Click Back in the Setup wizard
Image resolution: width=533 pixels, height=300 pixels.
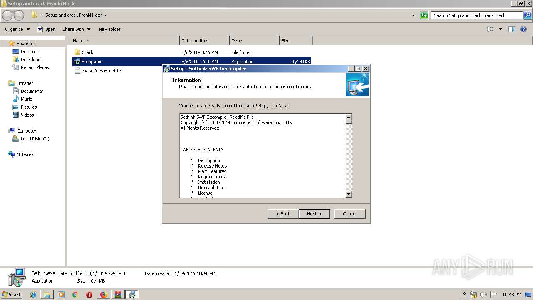(x=283, y=214)
